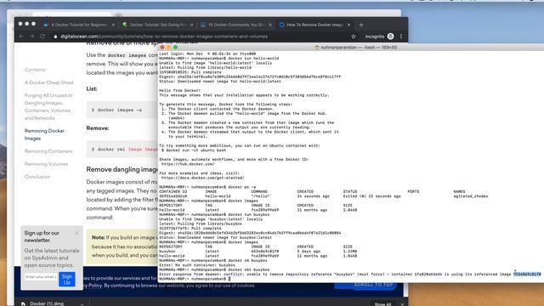Minimize the Terminal window with yellow button
Viewport: 544px width, 306px height.
[168, 48]
